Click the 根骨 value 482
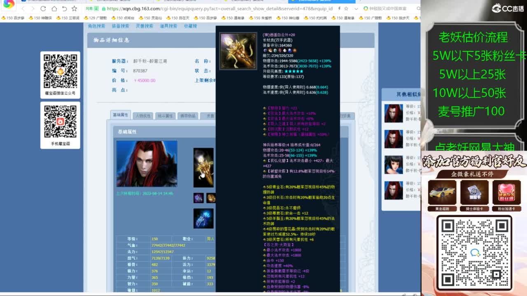Screen dimensions: 527x296 [155, 264]
